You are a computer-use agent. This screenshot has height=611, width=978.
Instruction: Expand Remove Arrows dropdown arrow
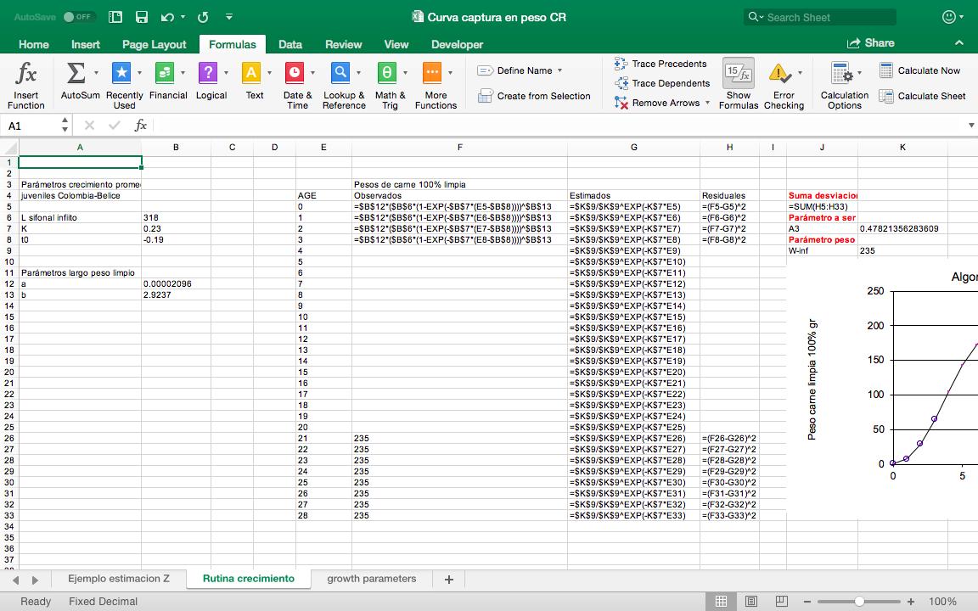tap(707, 103)
